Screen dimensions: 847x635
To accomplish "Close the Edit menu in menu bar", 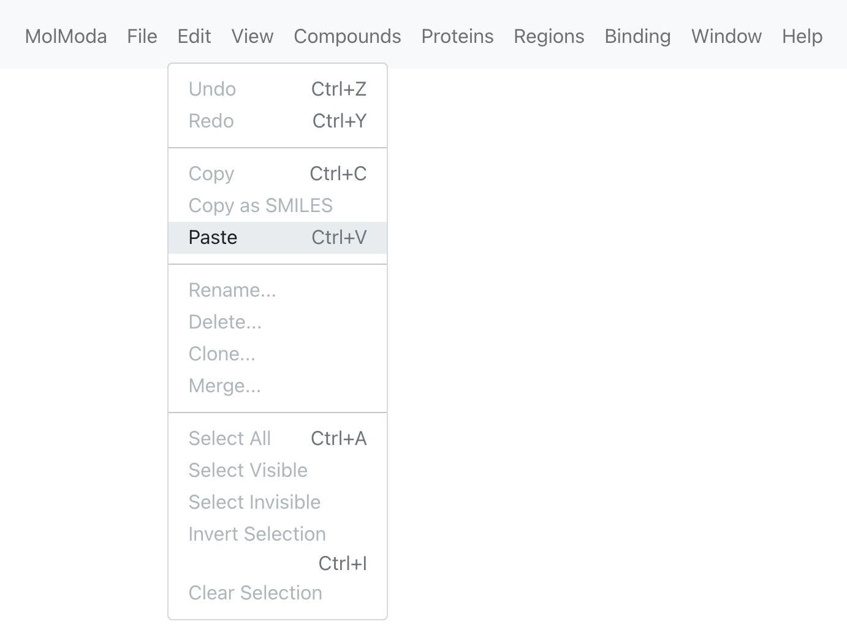I will point(194,36).
